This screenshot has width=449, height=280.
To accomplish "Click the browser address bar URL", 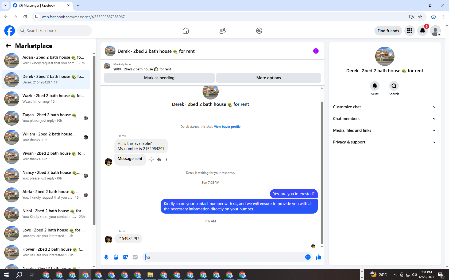I will click(x=83, y=17).
